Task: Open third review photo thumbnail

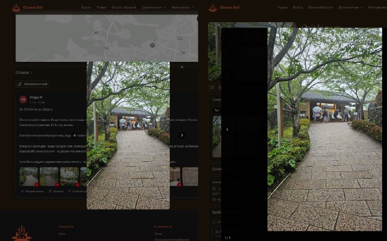Action: coord(69,176)
